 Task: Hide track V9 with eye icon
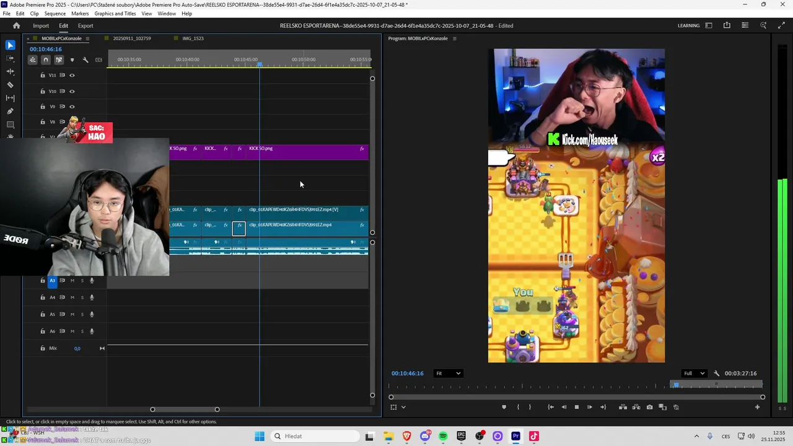[72, 107]
